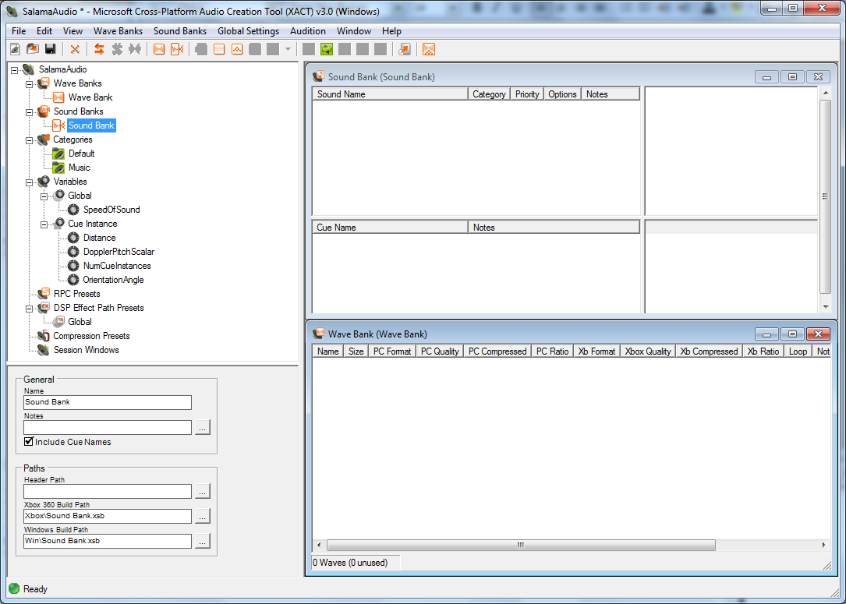846x604 pixels.
Task: Collapse the SalamaAudio root node
Action: [14, 69]
